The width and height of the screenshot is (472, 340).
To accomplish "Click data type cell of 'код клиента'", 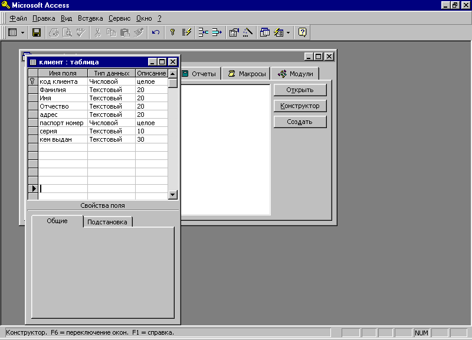I will coord(112,81).
